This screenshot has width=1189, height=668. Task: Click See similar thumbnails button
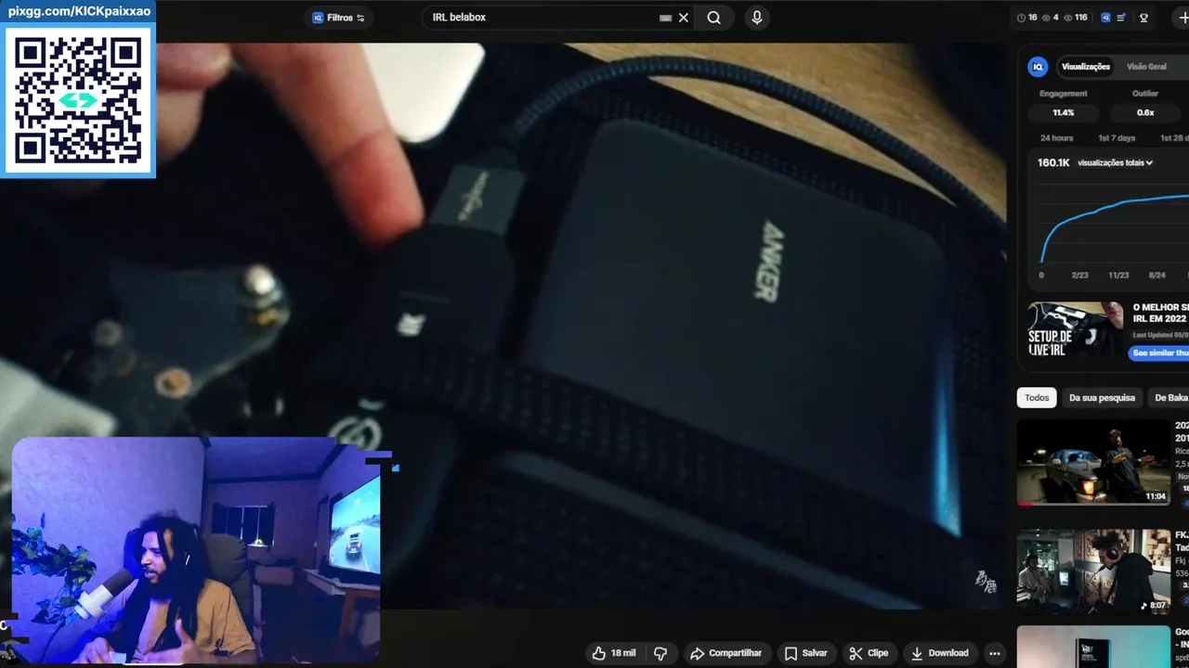(x=1160, y=353)
